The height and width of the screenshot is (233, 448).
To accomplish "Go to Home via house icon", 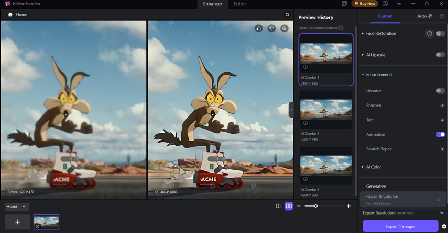I will pos(10,14).
